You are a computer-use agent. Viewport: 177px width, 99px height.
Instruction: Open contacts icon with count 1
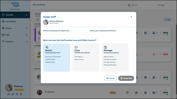[154, 77]
